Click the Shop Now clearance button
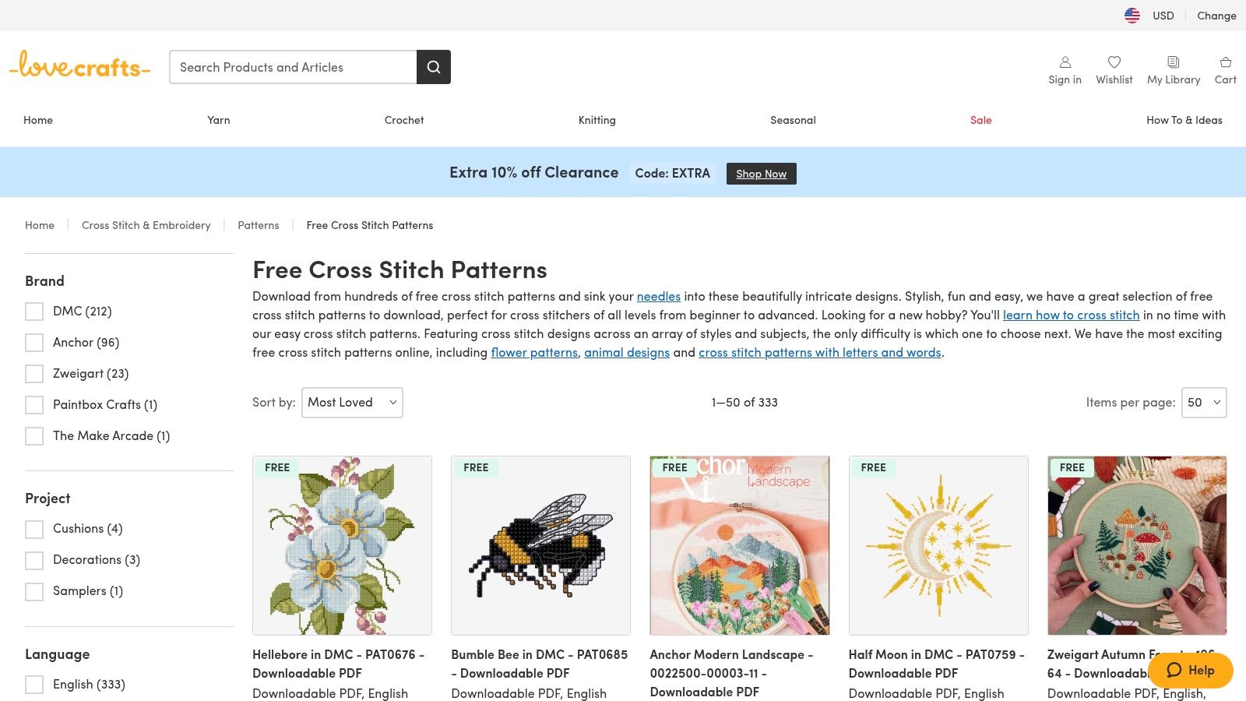1246x701 pixels. pos(761,173)
